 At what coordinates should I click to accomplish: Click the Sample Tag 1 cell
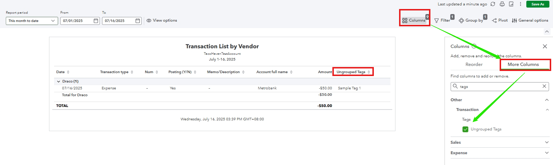(349, 88)
